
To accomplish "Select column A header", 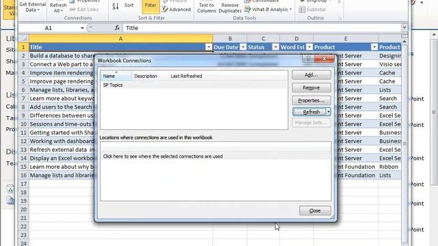I will [120, 38].
